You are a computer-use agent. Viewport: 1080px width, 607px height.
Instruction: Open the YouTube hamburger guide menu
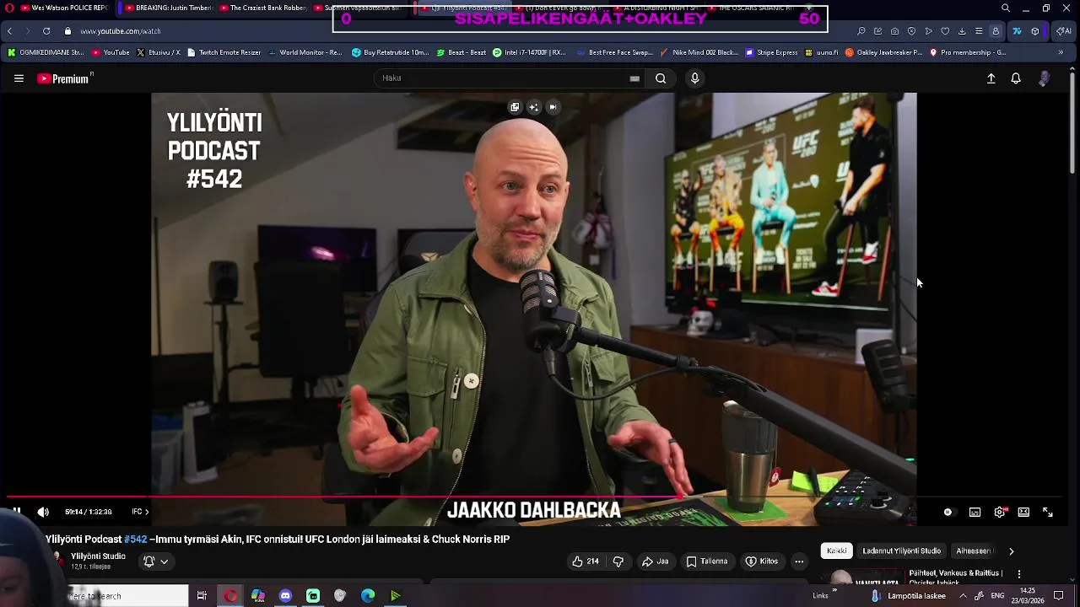[19, 78]
